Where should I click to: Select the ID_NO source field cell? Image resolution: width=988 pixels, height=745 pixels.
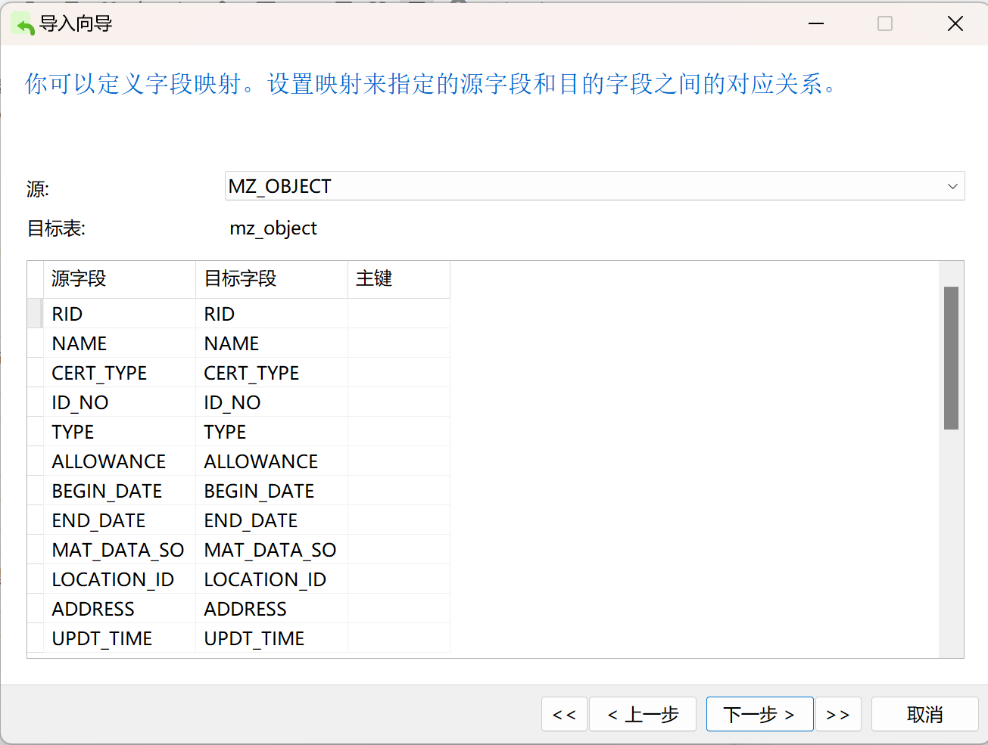[120, 402]
